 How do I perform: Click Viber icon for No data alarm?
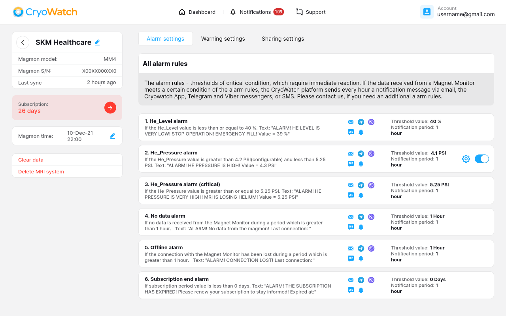pyautogui.click(x=371, y=217)
